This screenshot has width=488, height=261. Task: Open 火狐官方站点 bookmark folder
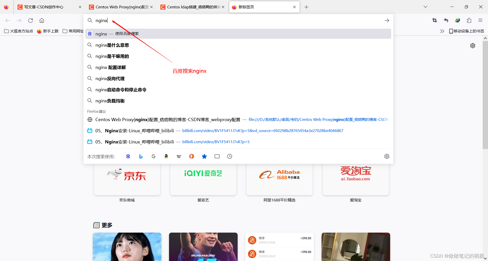coord(19,31)
